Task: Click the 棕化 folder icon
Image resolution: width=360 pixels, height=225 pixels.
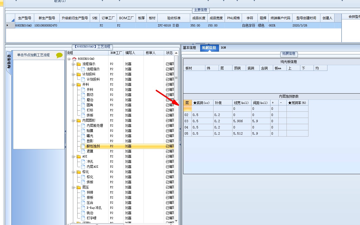Action: 79,172
